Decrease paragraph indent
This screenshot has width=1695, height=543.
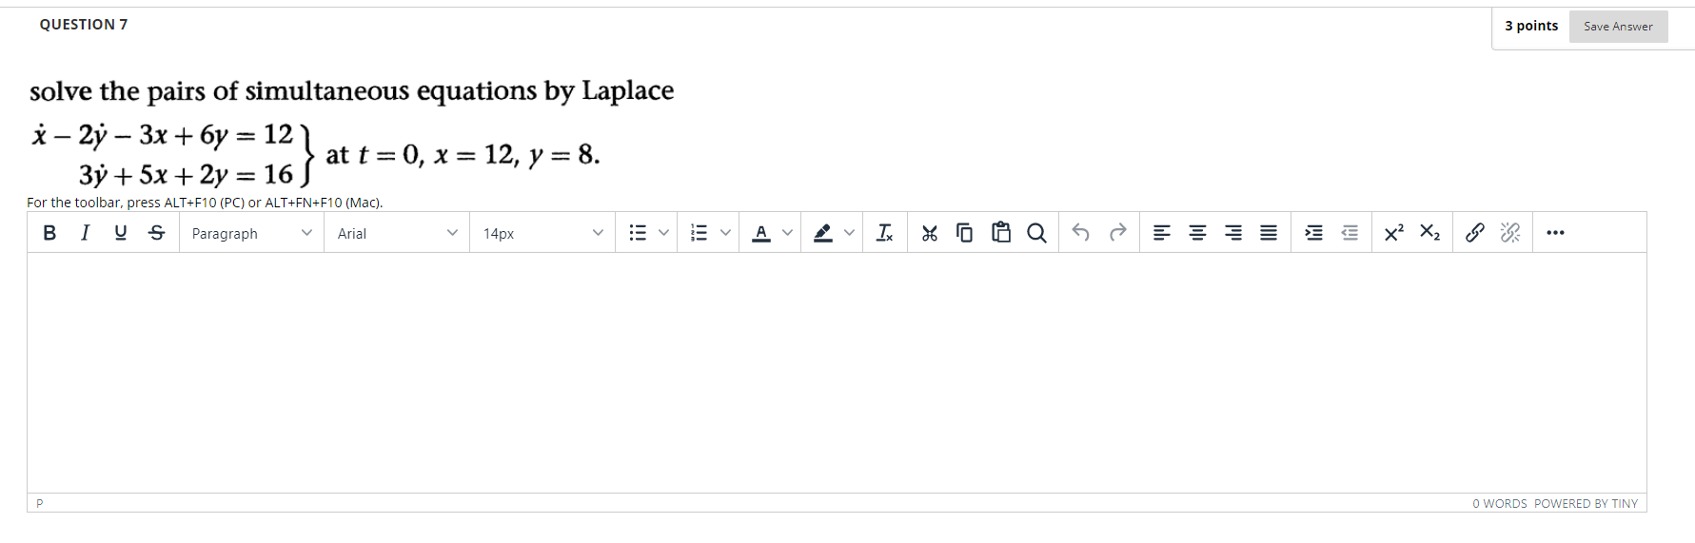pyautogui.click(x=1350, y=233)
